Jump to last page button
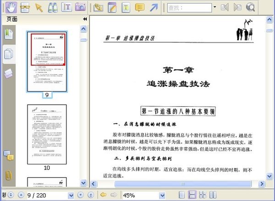This screenshot has width=275, height=201. point(91,195)
